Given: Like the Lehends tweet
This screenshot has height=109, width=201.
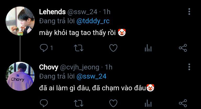Looking at the screenshot, I should click(x=113, y=48).
